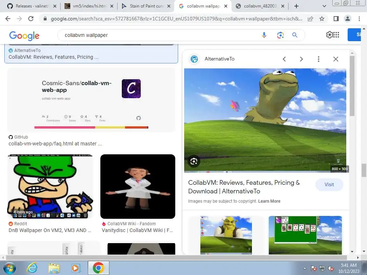Open the DnB Wallpaper Reddit image

point(50,186)
